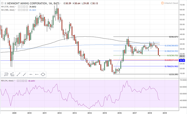Click the drawing toolbar drag handle
Image resolution: width=187 pixels, height=114 pixels.
[2, 74]
